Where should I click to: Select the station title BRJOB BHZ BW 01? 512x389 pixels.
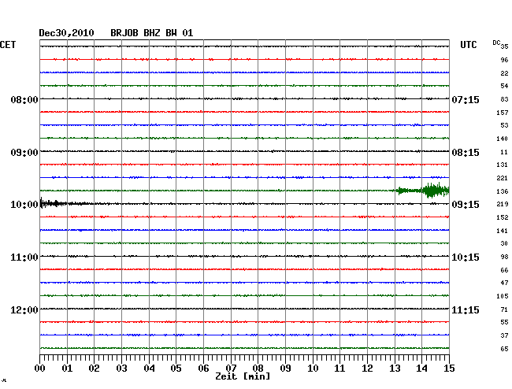tap(152, 33)
